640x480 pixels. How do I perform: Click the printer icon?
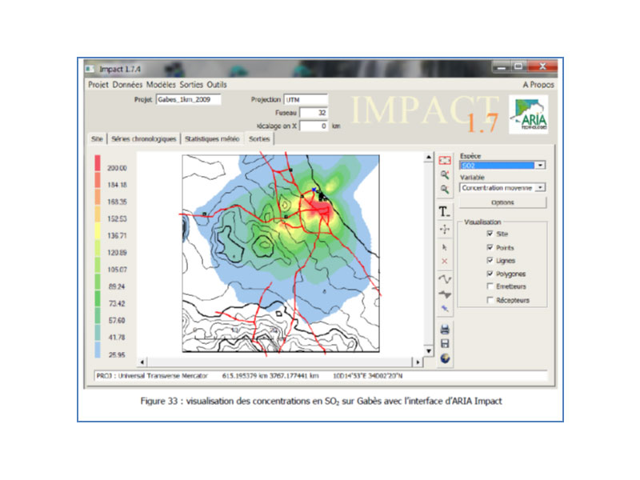point(445,329)
